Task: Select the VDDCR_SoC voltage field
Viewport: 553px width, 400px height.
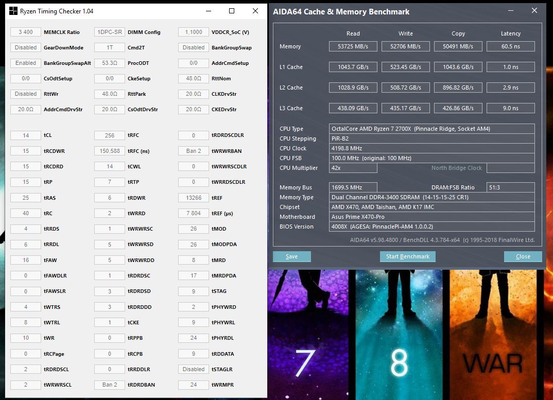Action: click(x=194, y=32)
